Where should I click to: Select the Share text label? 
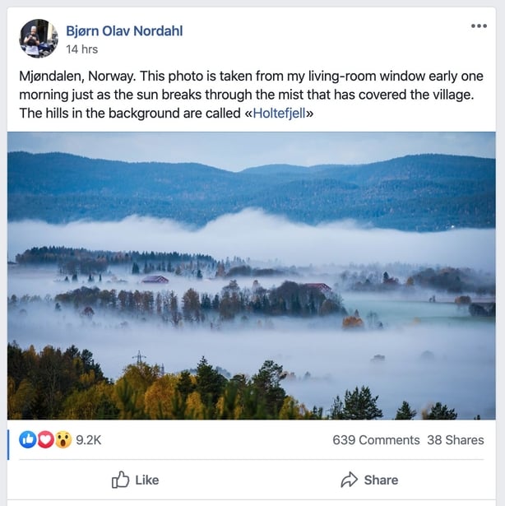381,480
